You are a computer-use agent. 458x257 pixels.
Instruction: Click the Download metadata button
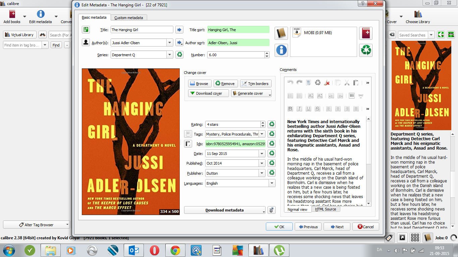point(225,210)
